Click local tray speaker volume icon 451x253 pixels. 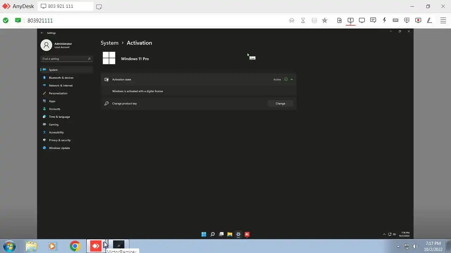pos(415,246)
